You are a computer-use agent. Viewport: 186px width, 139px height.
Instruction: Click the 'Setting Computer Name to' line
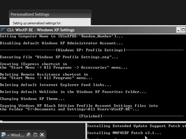pos(61,36)
